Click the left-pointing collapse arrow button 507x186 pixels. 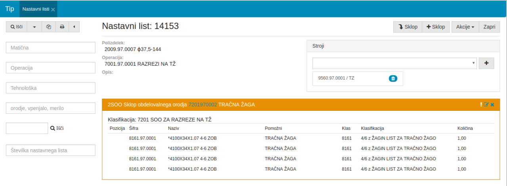click(74, 27)
